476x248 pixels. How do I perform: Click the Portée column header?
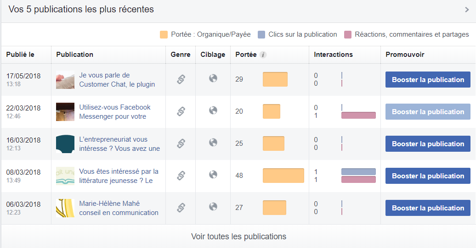246,55
